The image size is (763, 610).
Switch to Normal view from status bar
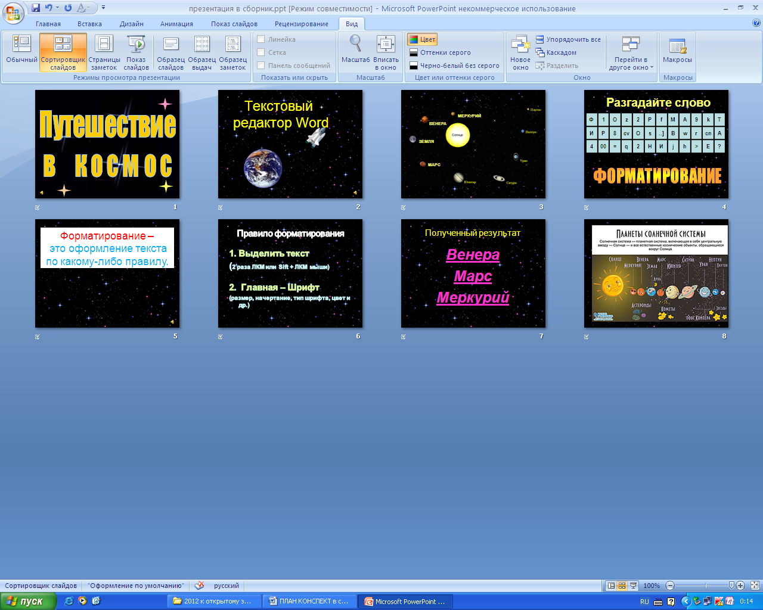(x=611, y=586)
